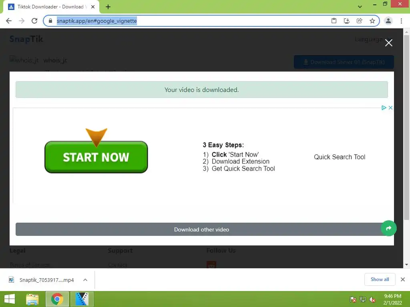Click the clipboard icon in address bar
The width and height of the screenshot is (410, 307).
pyautogui.click(x=334, y=21)
